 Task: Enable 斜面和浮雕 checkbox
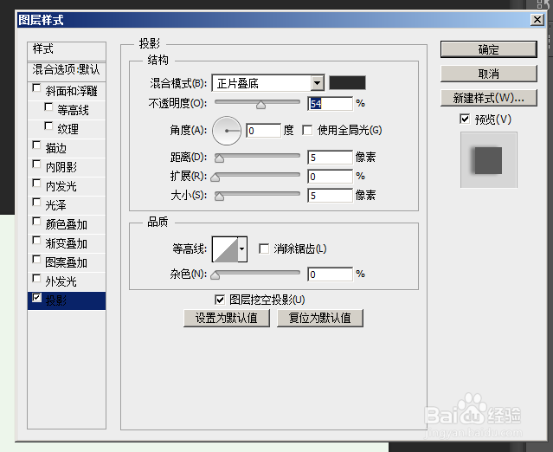[36, 87]
